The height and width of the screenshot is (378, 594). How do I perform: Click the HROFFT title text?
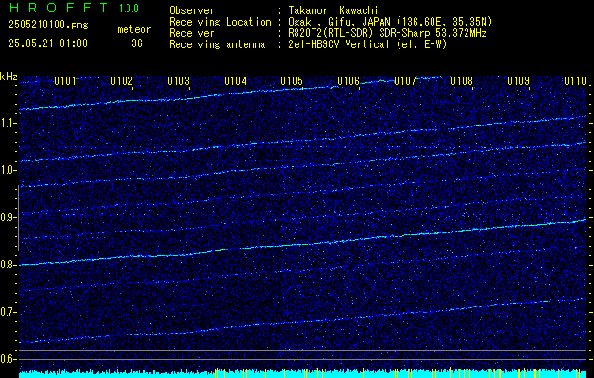click(59, 8)
